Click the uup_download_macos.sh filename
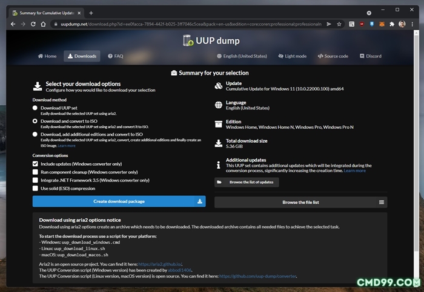Viewport: 424px width, 292px height. tap(83, 255)
